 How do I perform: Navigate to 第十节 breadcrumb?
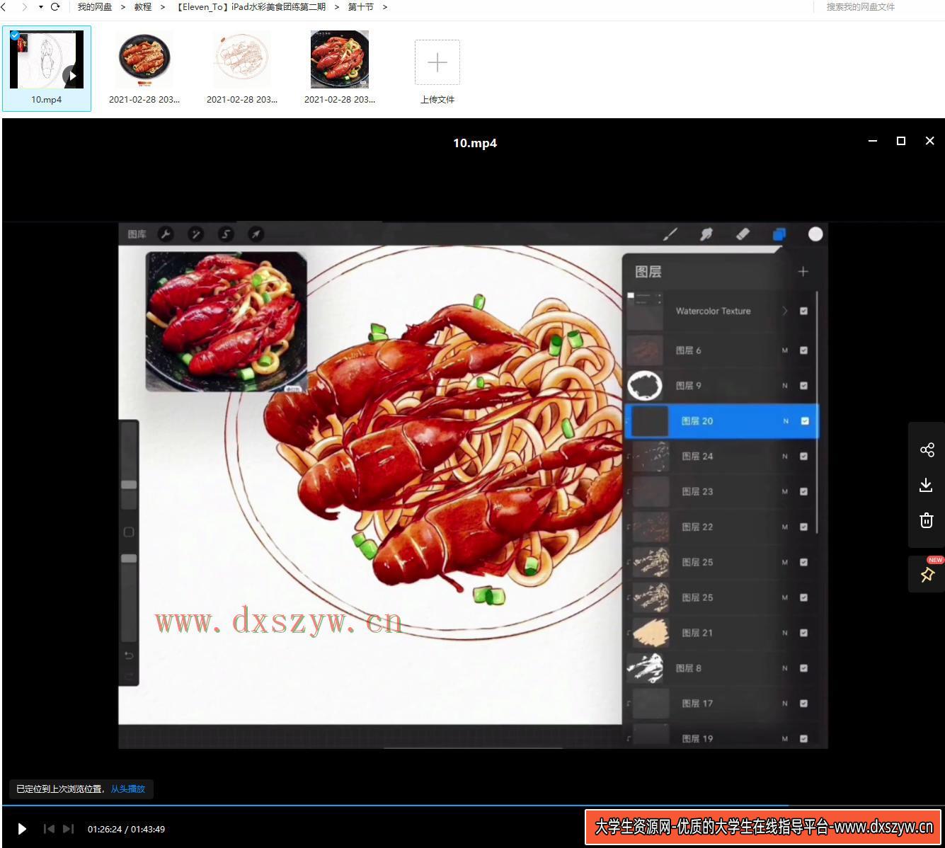[360, 7]
